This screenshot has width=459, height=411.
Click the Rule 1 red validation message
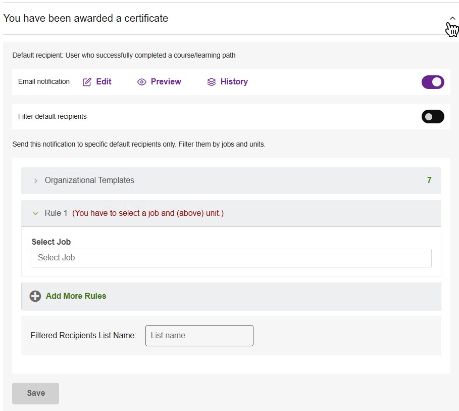147,213
